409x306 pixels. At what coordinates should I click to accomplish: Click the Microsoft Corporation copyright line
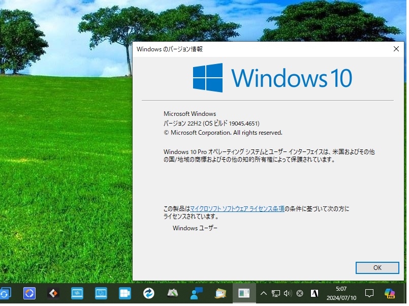point(223,133)
